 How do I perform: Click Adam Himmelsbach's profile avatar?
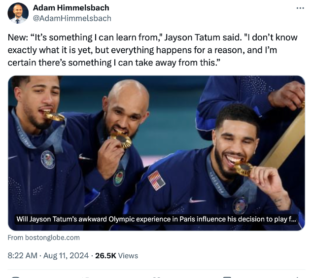tap(18, 13)
